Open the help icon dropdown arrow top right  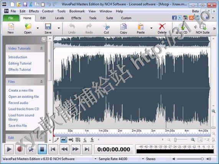(213, 18)
